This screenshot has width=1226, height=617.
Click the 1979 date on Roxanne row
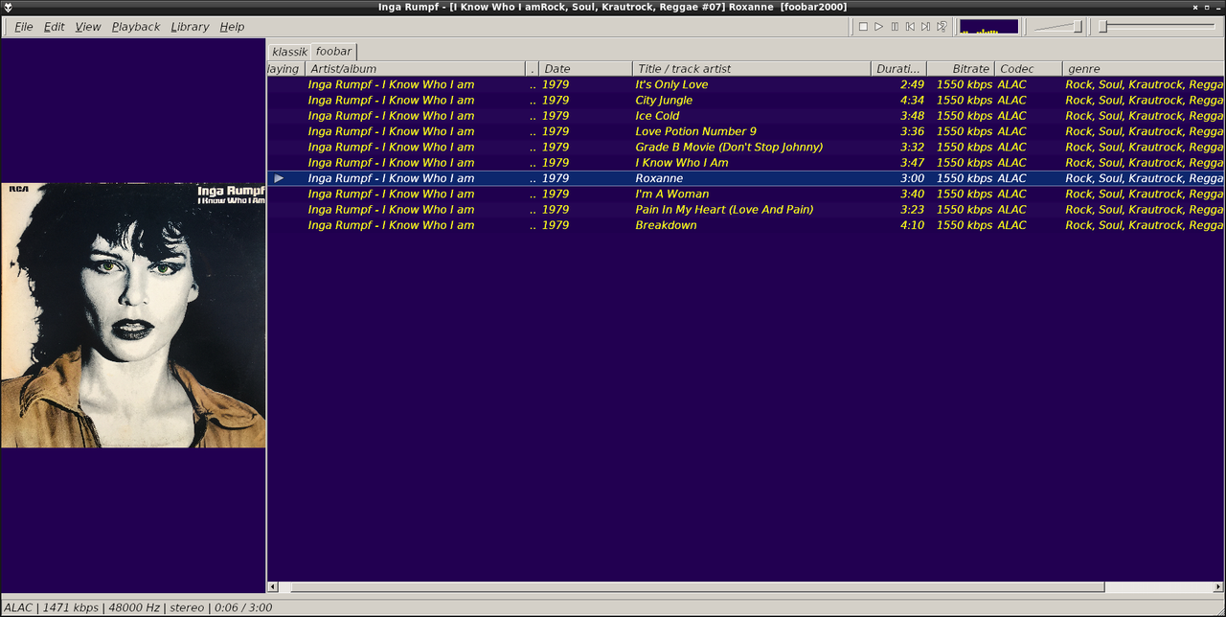[x=556, y=178]
